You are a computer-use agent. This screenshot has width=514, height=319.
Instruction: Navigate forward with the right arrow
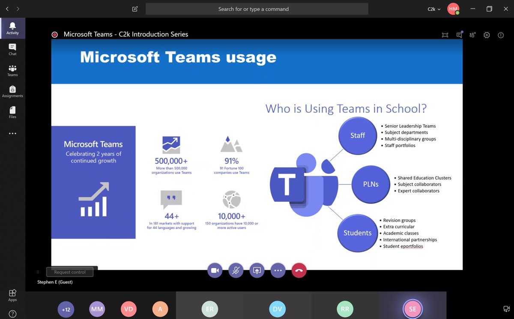tap(18, 9)
